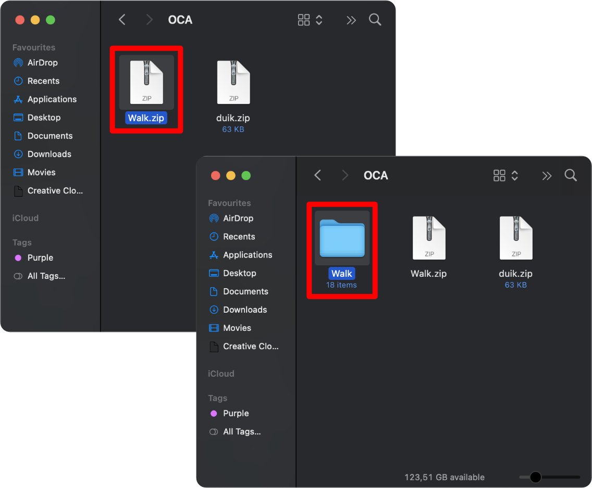Open the Walk folder in the front window
The height and width of the screenshot is (488, 592).
click(342, 238)
